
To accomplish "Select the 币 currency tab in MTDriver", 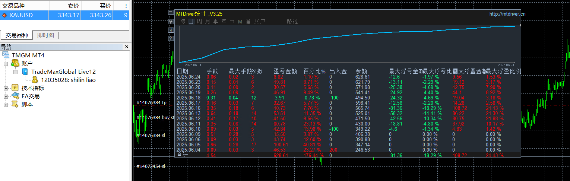I will [x=232, y=22].
